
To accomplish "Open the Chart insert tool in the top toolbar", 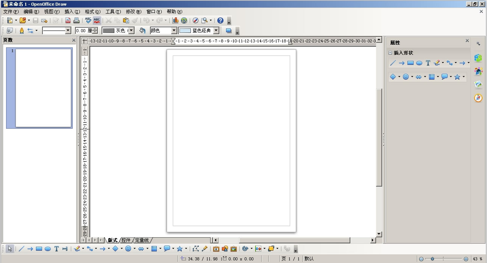I will point(175,20).
